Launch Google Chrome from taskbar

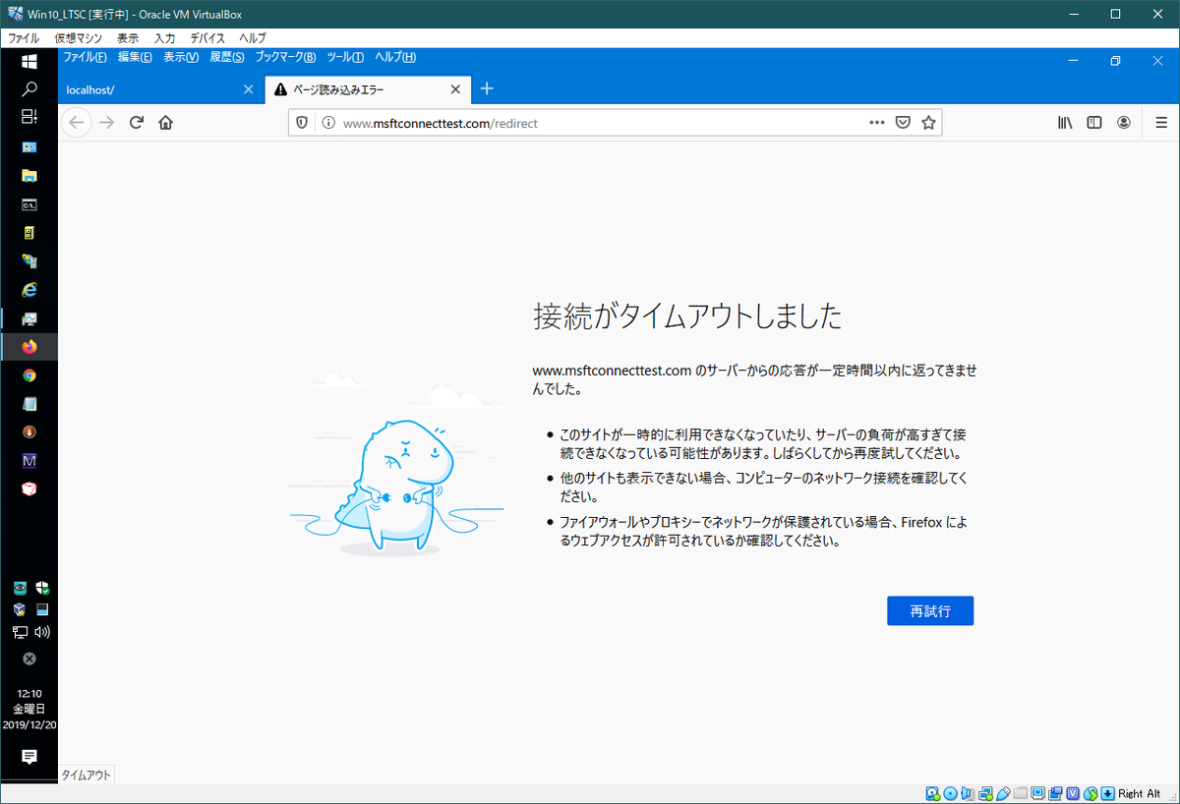[x=29, y=375]
